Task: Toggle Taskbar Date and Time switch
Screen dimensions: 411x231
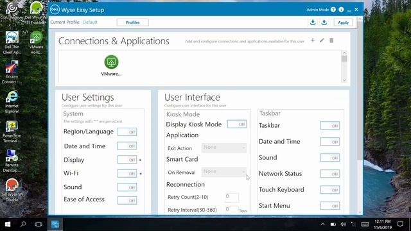Action: tap(330, 142)
